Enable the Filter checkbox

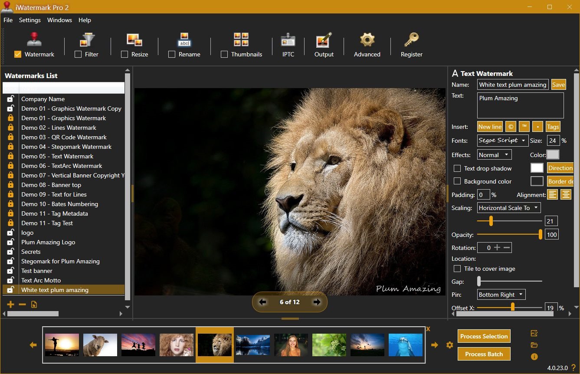[78, 54]
